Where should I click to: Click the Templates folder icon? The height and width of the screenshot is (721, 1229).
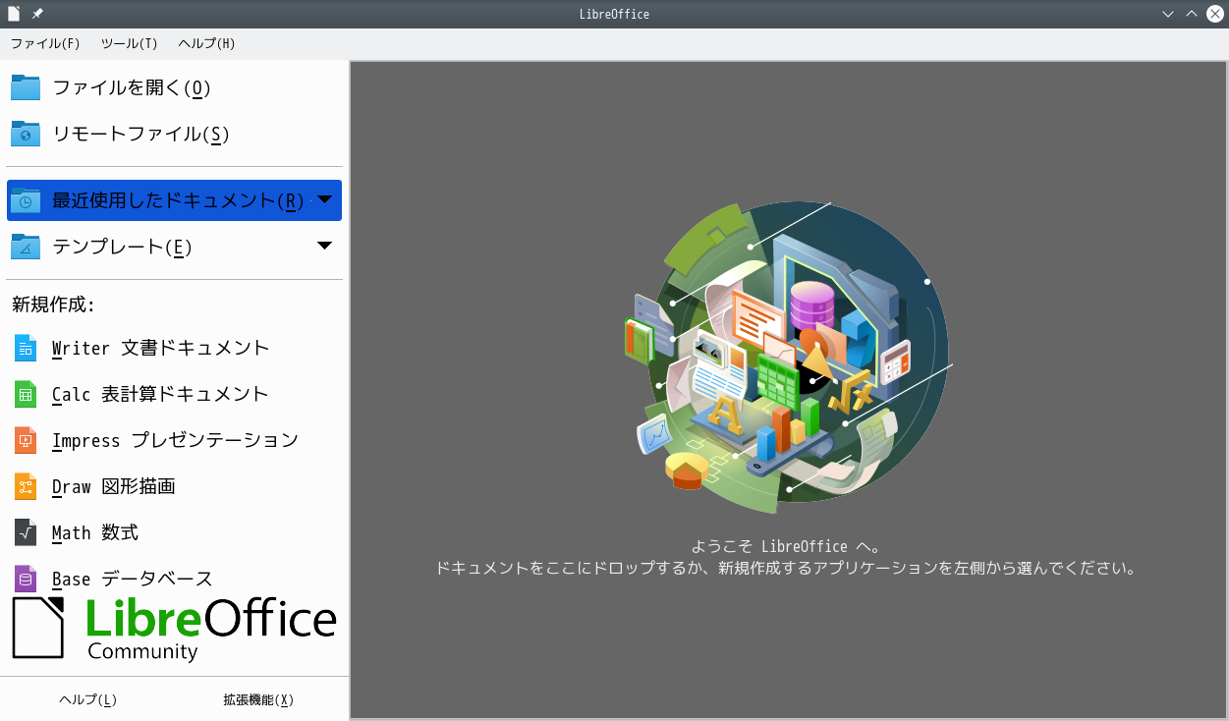26,247
